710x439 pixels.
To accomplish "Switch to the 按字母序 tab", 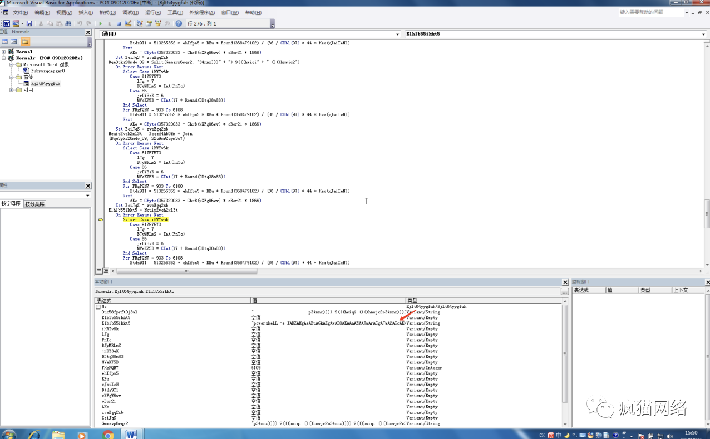I will [12, 204].
